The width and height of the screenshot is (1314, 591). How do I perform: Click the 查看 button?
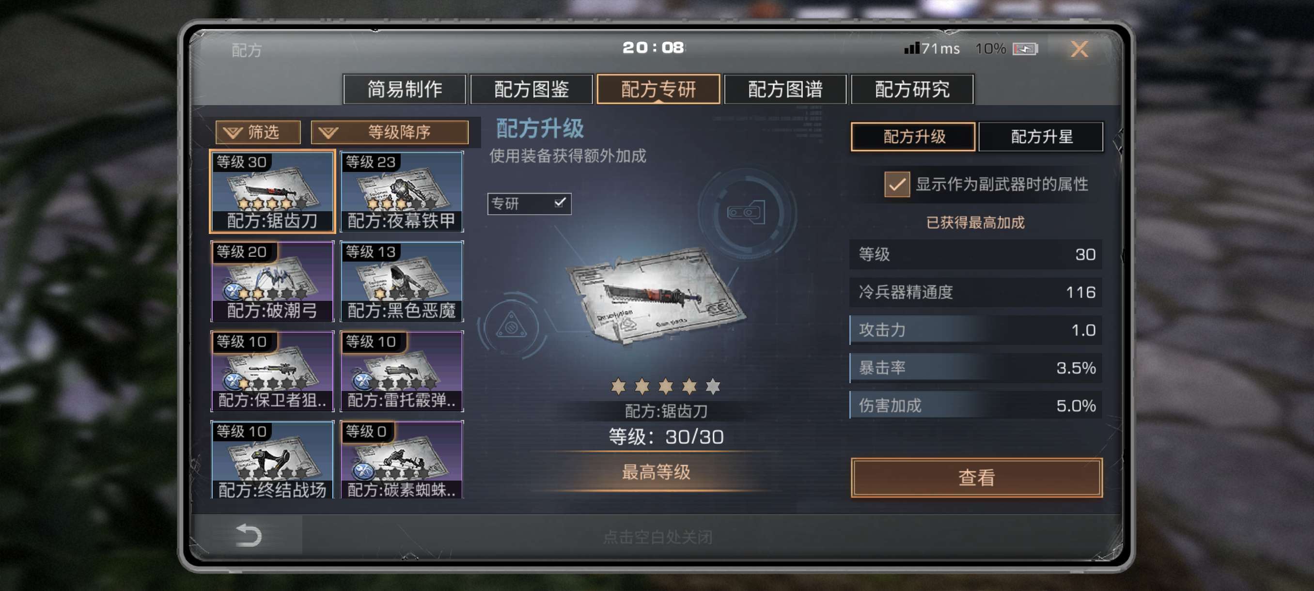click(x=976, y=478)
